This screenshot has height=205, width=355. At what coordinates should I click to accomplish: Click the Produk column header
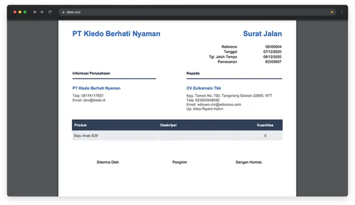(80, 125)
